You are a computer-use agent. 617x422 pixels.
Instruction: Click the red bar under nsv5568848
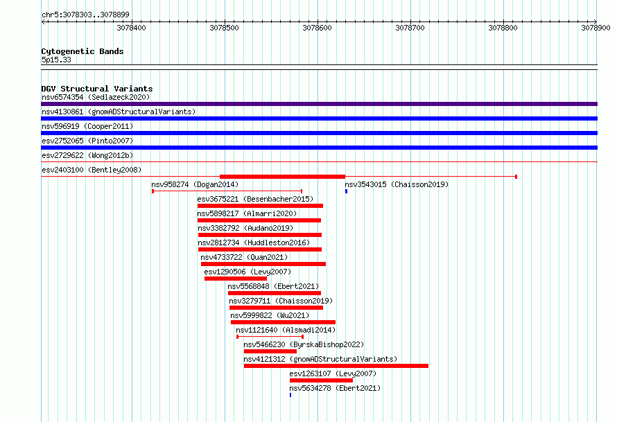(x=275, y=293)
